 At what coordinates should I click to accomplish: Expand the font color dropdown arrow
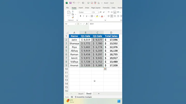point(104,16)
